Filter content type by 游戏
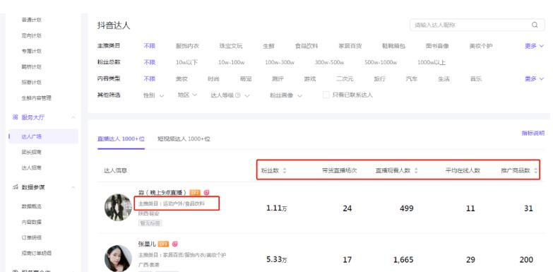 (x=309, y=78)
